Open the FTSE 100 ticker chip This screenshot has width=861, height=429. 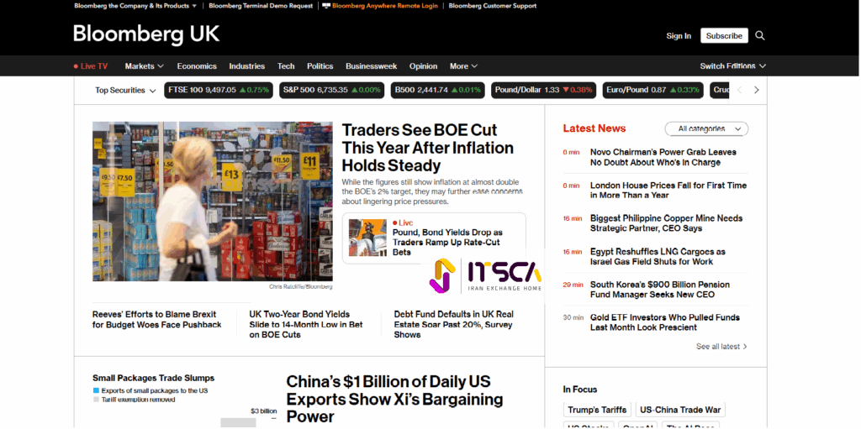coord(218,90)
